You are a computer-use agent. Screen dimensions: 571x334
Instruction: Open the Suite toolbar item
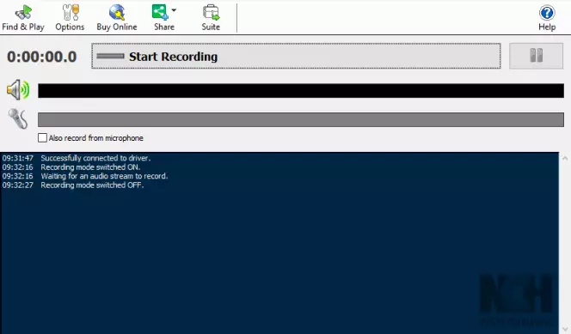click(x=211, y=18)
